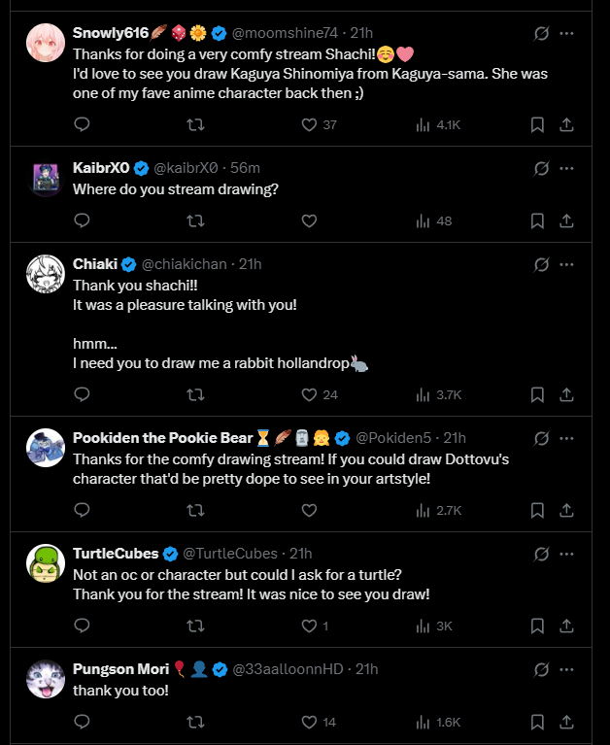Share TurtleCubes' tweet
The image size is (610, 745).
pos(567,626)
